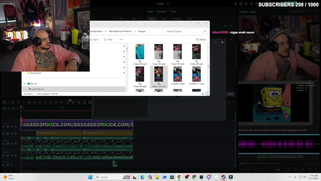
Task: Click the trash delete icon in timeline toolbar
Action: coord(29,102)
